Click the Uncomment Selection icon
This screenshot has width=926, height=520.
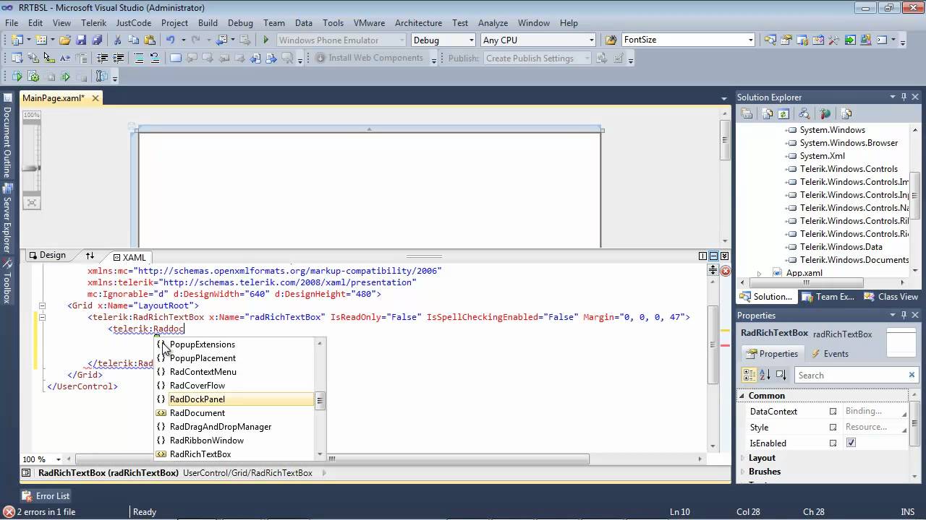pos(154,58)
